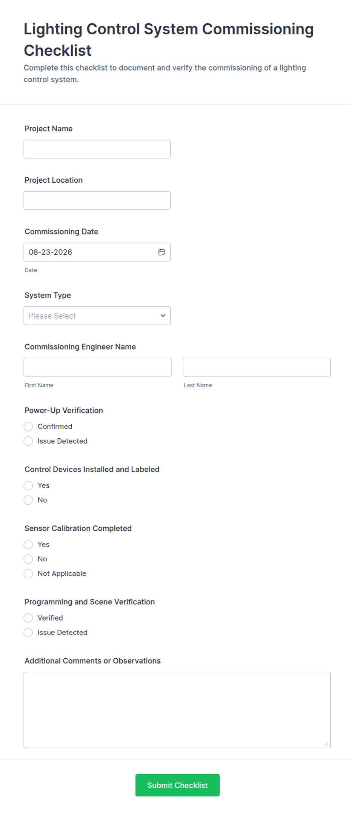This screenshot has height=815, width=351.
Task: Select Yes for Sensor Calibration Completed
Action: 28,544
